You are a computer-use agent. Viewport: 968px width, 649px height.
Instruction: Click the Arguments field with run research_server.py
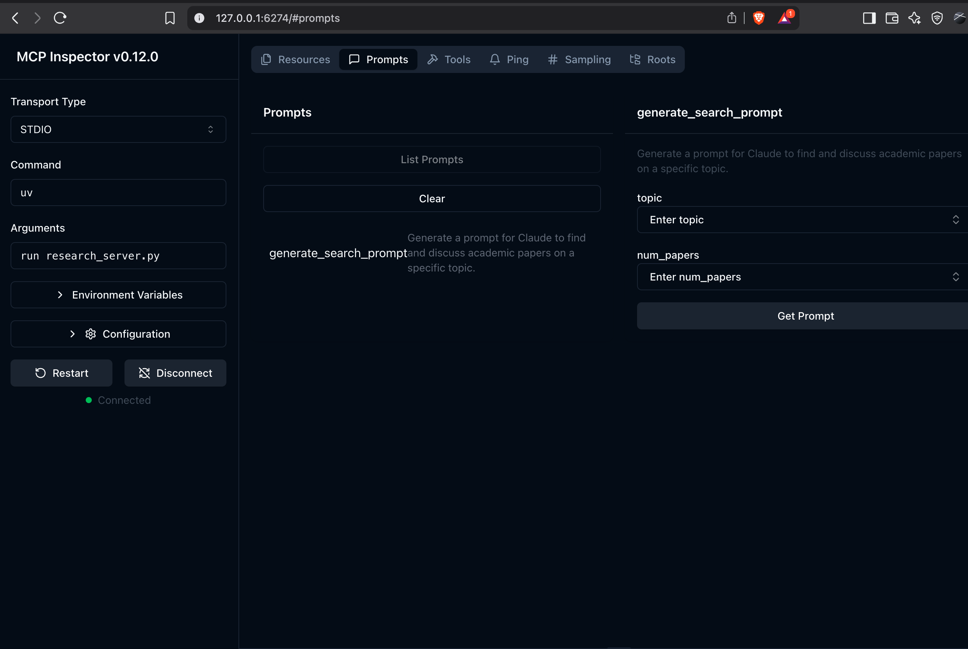pyautogui.click(x=118, y=256)
